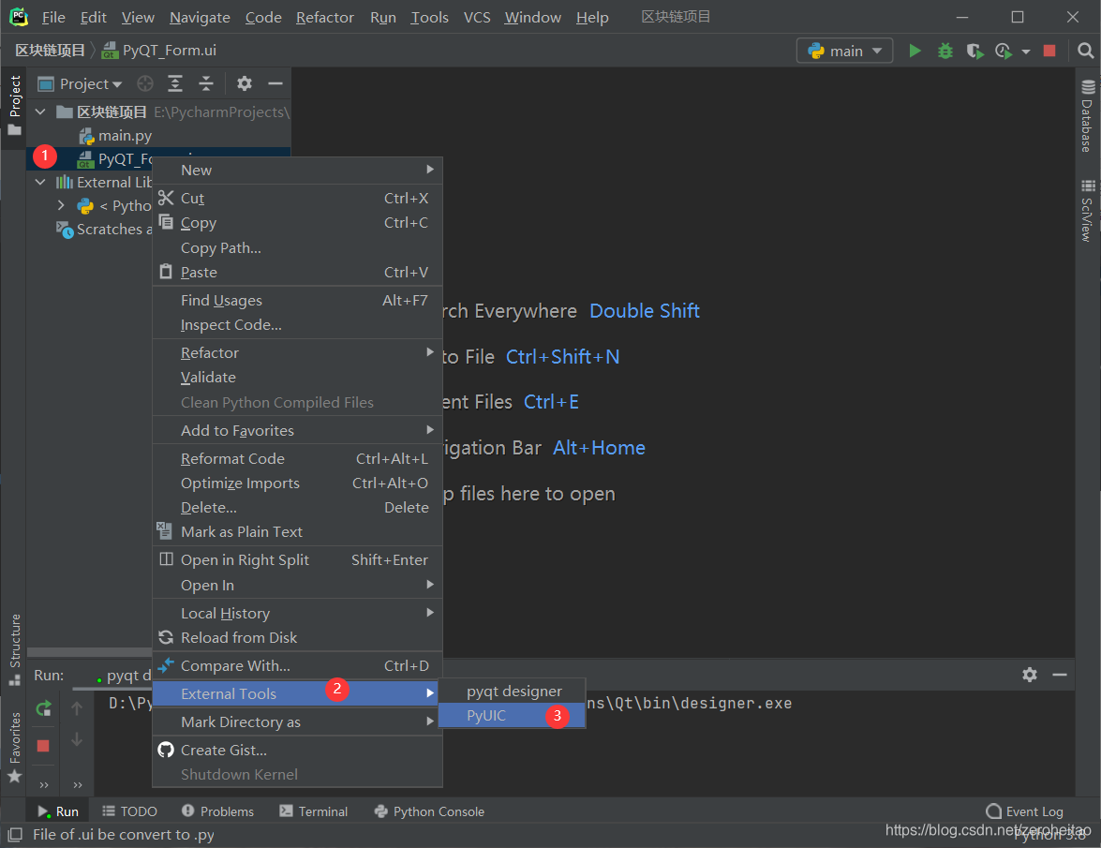This screenshot has height=848, width=1101.
Task: Click the down arrow in Run panel
Action: point(77,739)
